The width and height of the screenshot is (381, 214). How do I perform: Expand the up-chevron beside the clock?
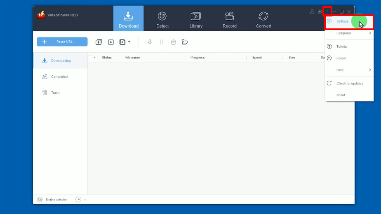(85, 200)
